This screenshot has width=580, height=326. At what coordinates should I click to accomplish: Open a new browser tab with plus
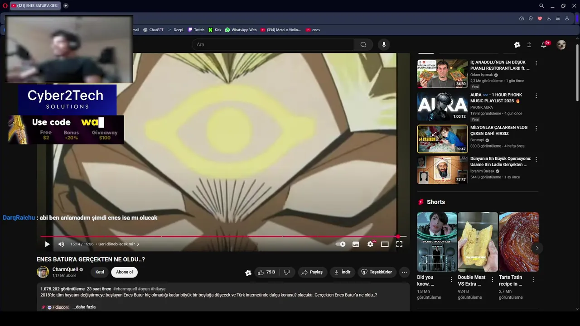[x=66, y=6]
